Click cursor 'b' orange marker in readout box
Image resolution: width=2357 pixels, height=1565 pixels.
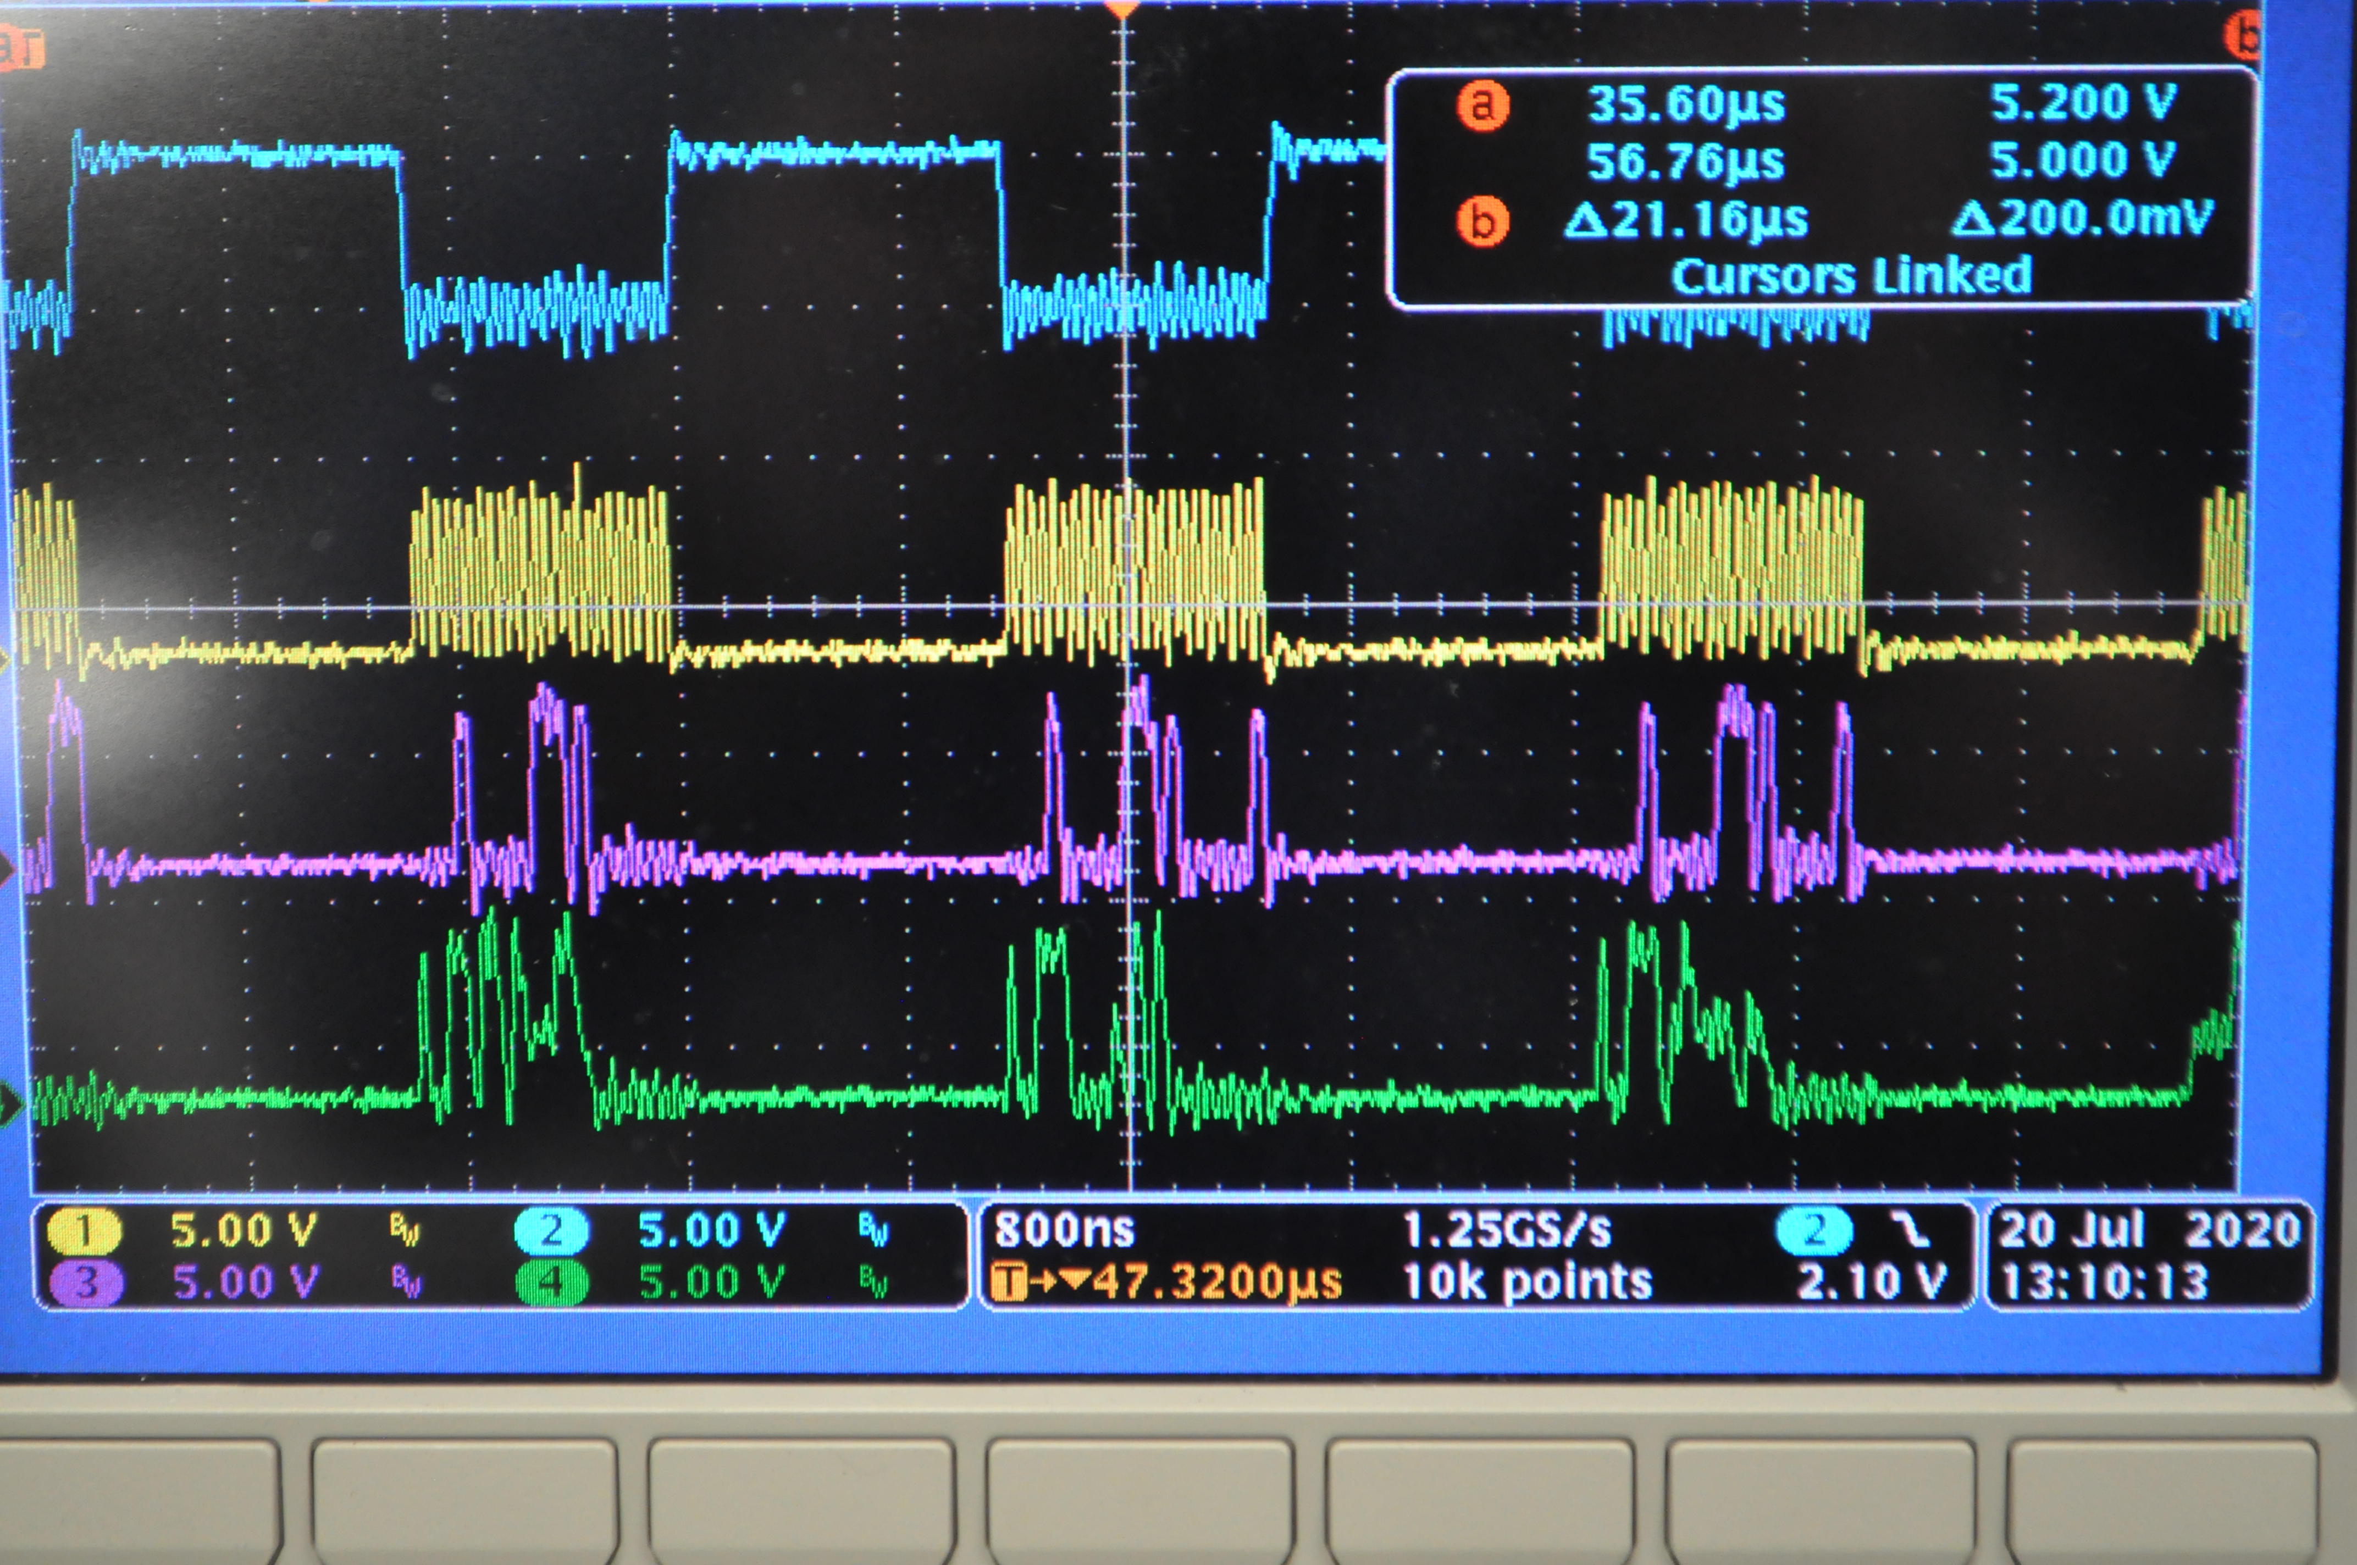coord(1482,220)
